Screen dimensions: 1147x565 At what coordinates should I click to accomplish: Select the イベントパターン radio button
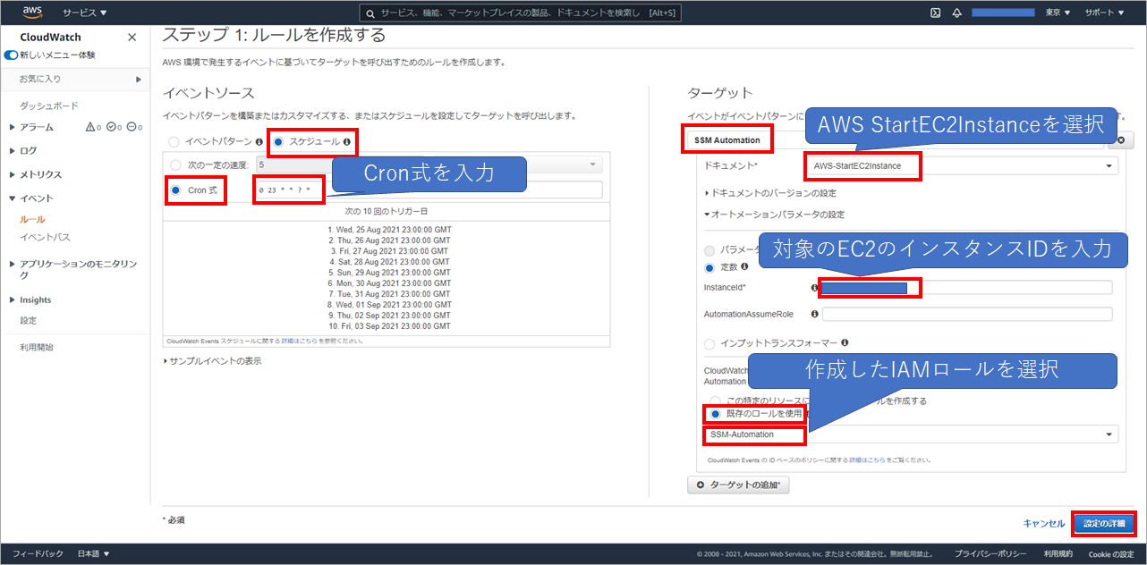174,142
